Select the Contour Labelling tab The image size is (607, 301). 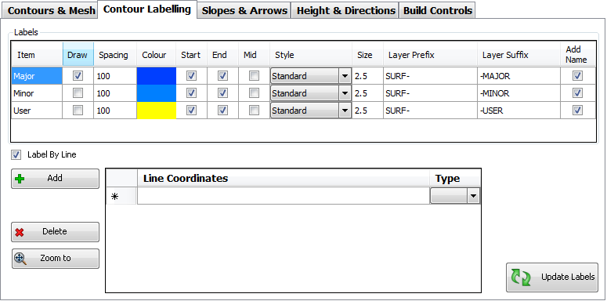pyautogui.click(x=147, y=9)
